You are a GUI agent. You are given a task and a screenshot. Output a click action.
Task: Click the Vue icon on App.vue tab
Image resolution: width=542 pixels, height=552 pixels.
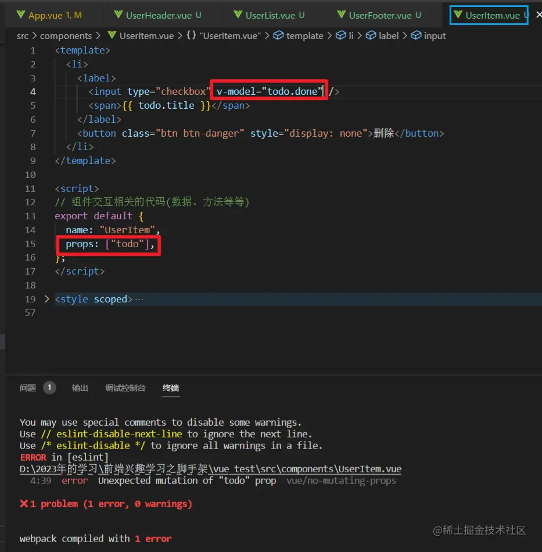pos(21,15)
